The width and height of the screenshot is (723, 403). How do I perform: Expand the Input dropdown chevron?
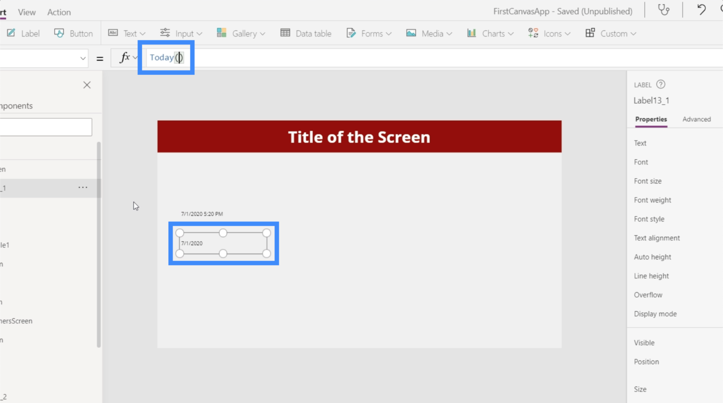[199, 34]
